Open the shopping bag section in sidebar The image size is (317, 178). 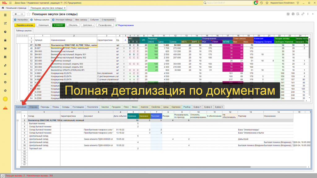[x=5, y=40]
